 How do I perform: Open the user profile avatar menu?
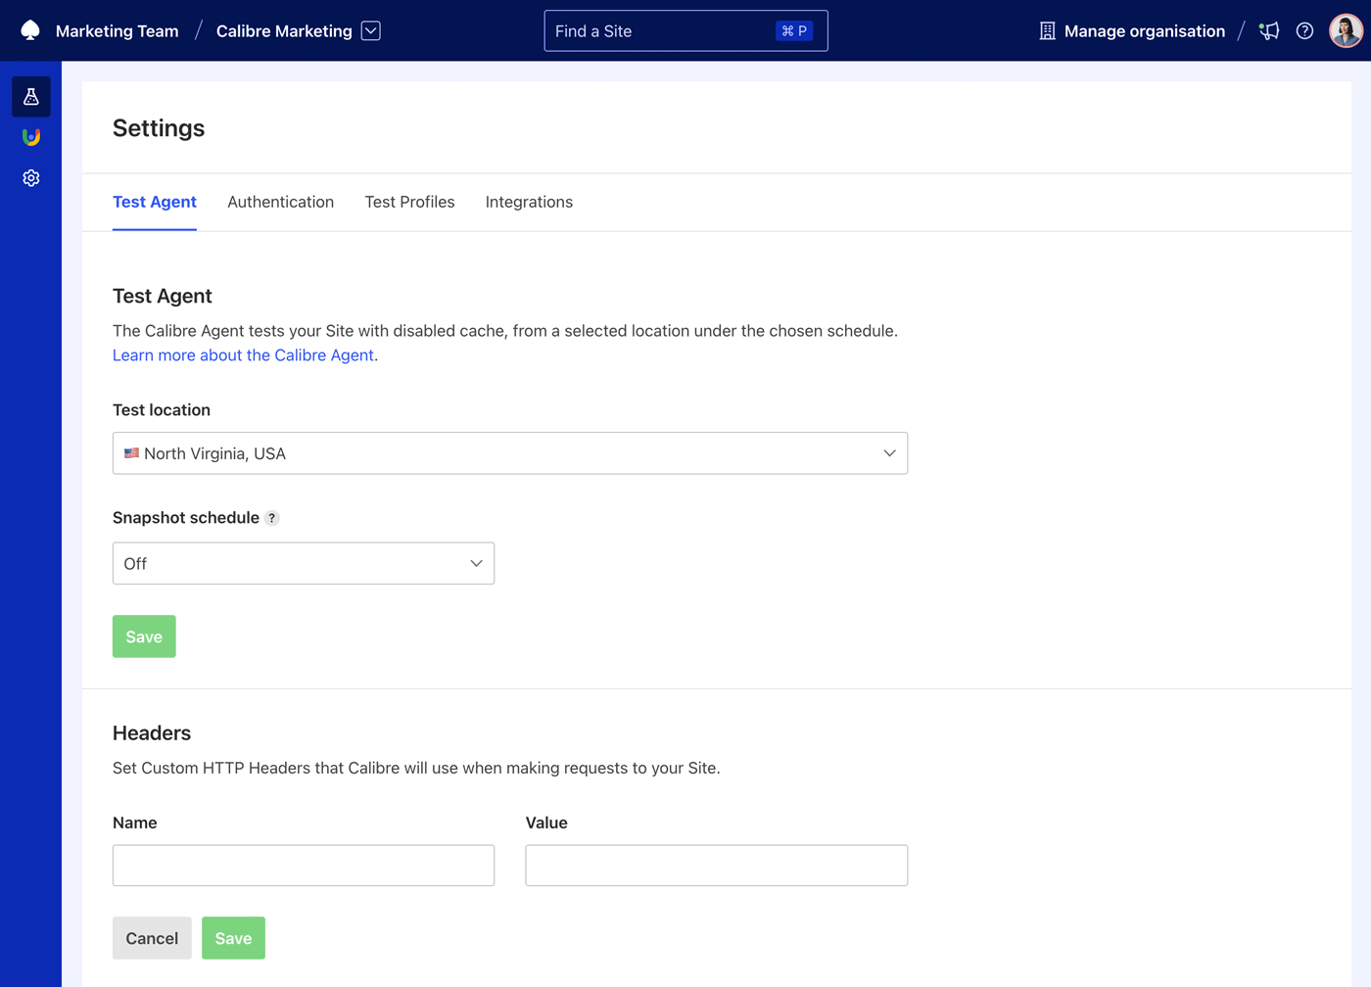[x=1346, y=30]
